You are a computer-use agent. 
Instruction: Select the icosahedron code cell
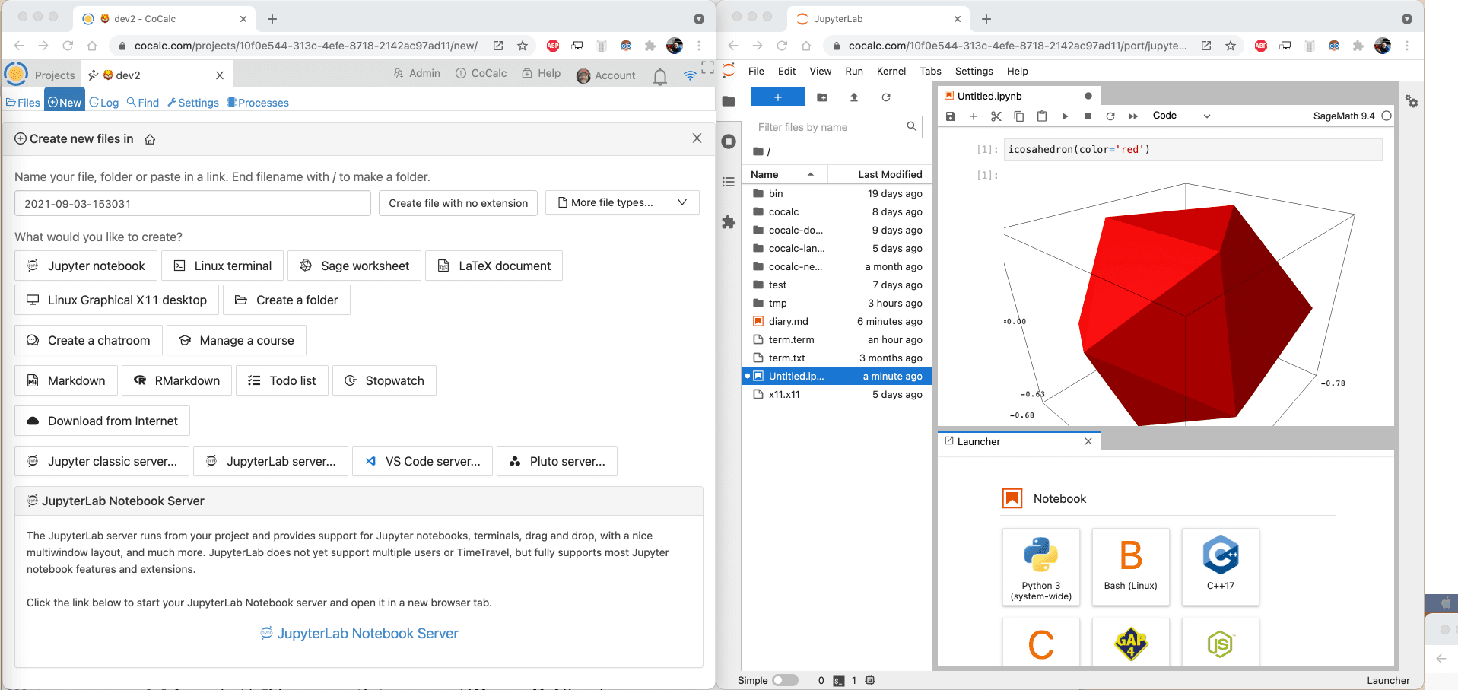(1193, 149)
